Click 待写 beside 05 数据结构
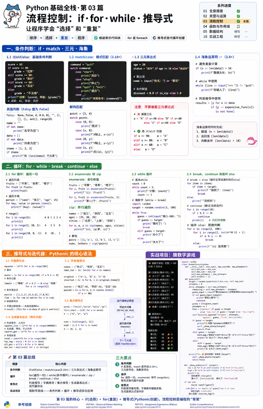This screenshot has height=409, width=263. point(237,31)
